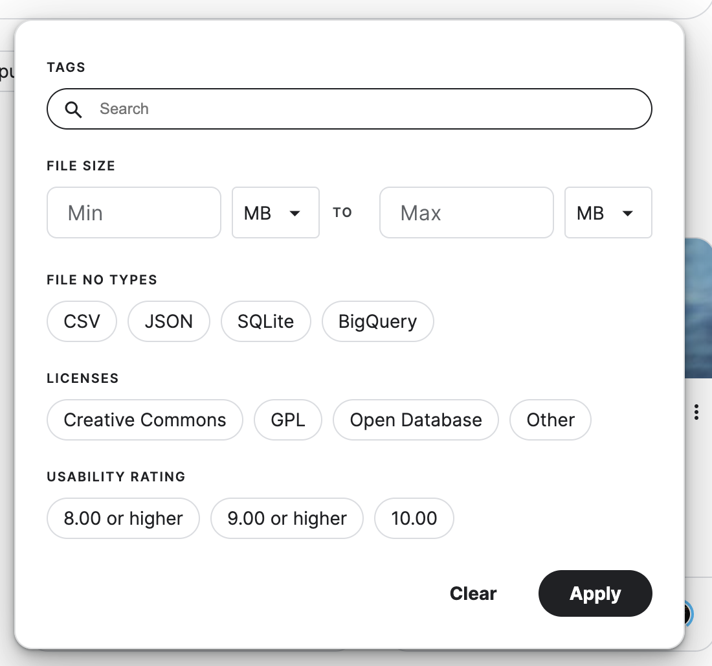Enable the GPL license filter
Screen dimensions: 712x666
[x=288, y=420]
